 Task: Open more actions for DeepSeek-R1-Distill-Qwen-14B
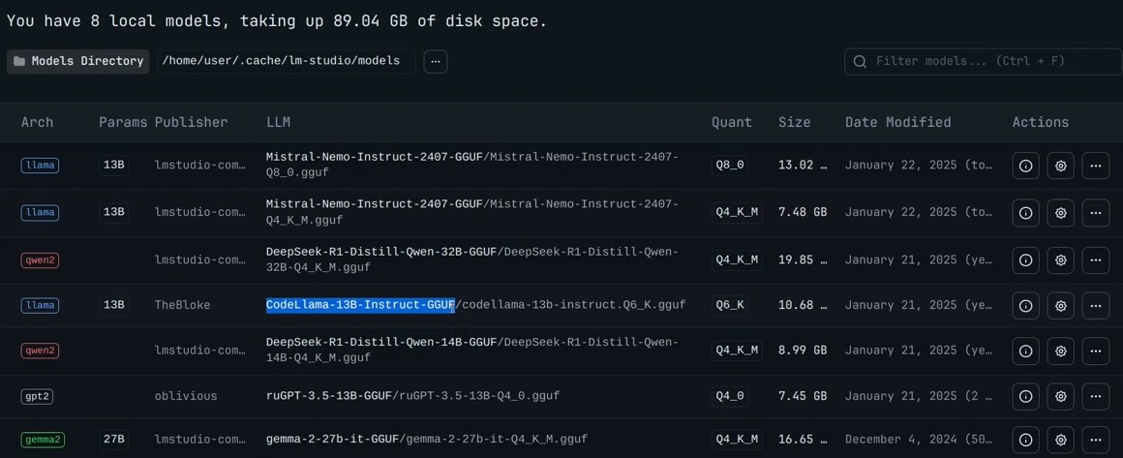[x=1095, y=351]
